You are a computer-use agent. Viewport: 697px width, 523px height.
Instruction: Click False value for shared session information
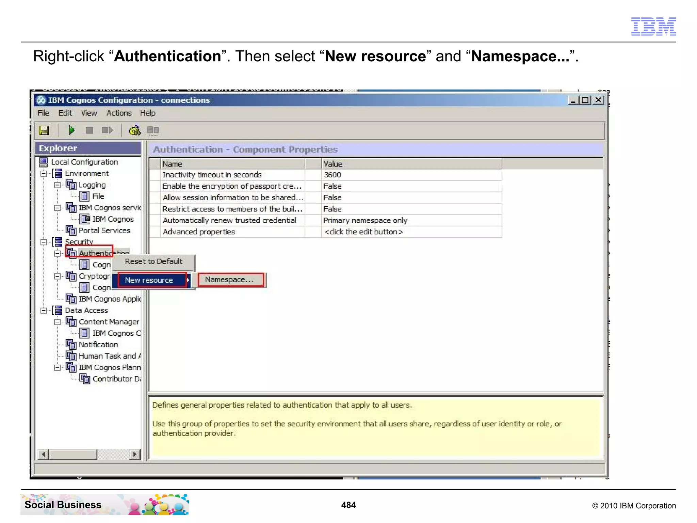(x=411, y=197)
